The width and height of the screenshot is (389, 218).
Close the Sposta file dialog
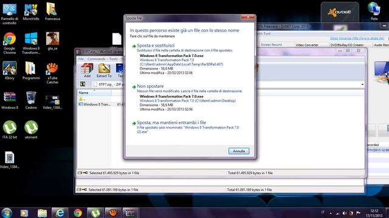tap(247, 18)
